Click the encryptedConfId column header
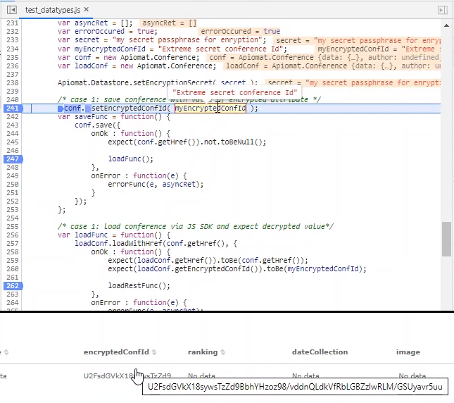This screenshot has width=454, height=403. click(x=116, y=352)
